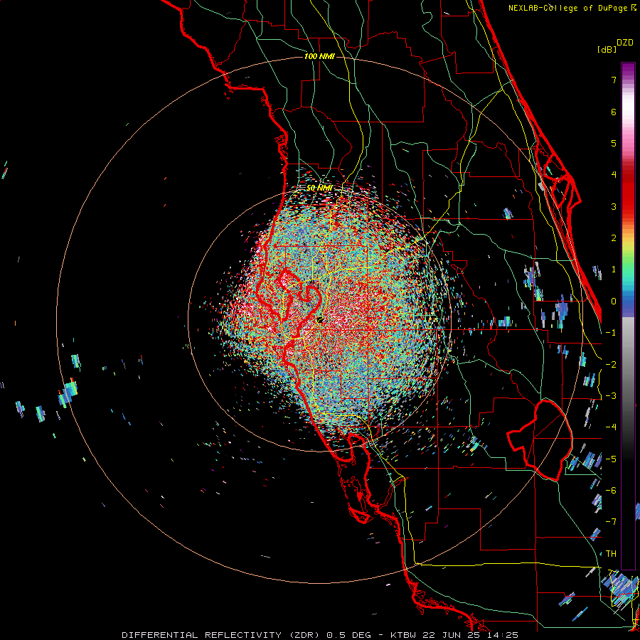Click the [dB] unit label
Screen dimensions: 640x640
tap(607, 49)
